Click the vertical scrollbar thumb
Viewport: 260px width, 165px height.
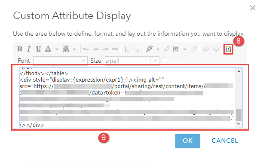click(x=239, y=115)
